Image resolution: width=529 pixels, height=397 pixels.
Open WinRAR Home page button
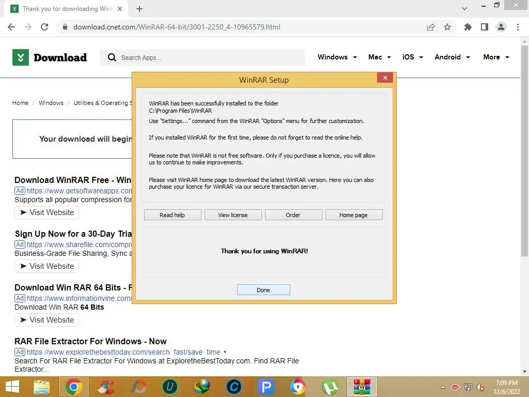pyautogui.click(x=353, y=215)
